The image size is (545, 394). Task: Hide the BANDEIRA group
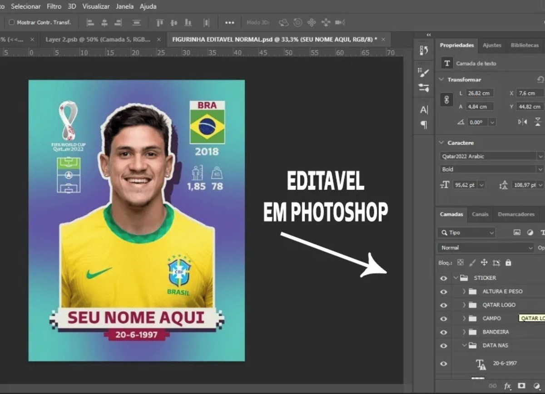click(x=444, y=332)
